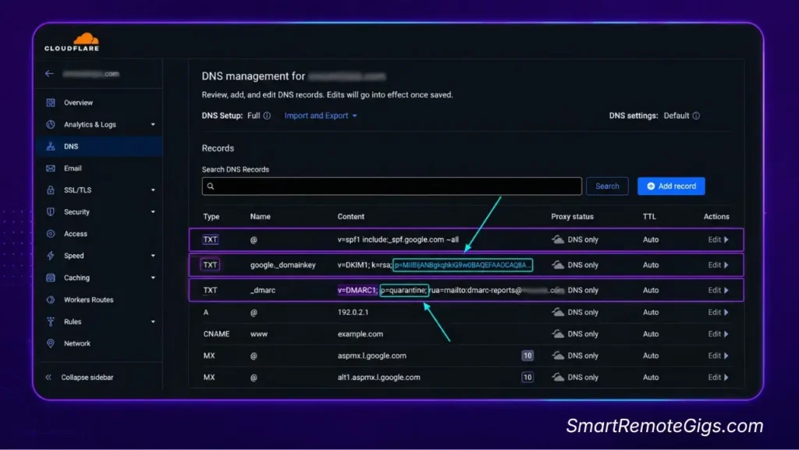Edit the alt1.aspmx.l.google.com MX record

point(718,377)
